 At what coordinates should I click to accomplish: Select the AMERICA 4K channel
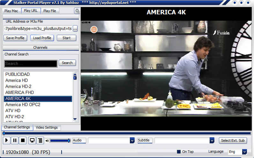click(x=38, y=99)
